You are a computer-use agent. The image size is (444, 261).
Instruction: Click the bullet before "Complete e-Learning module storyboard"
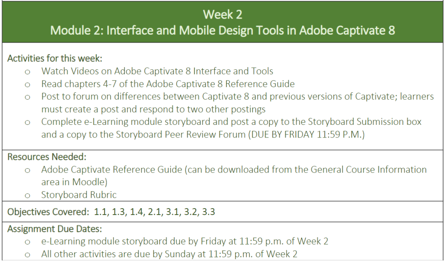tap(28, 123)
